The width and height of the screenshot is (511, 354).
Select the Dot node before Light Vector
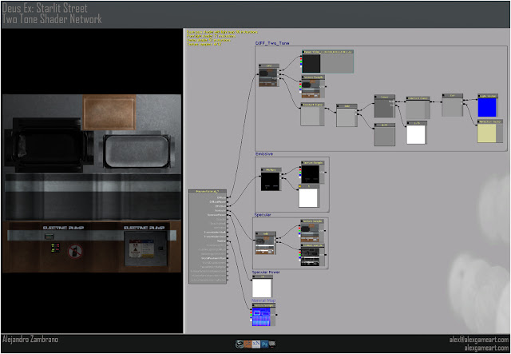click(x=453, y=105)
